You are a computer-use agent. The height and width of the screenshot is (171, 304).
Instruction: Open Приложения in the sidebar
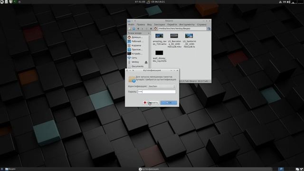(x=137, y=49)
